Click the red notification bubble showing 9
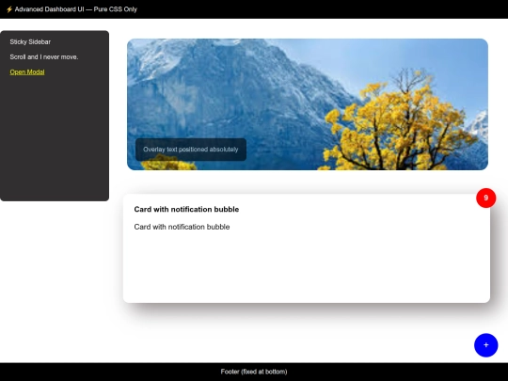 point(486,198)
